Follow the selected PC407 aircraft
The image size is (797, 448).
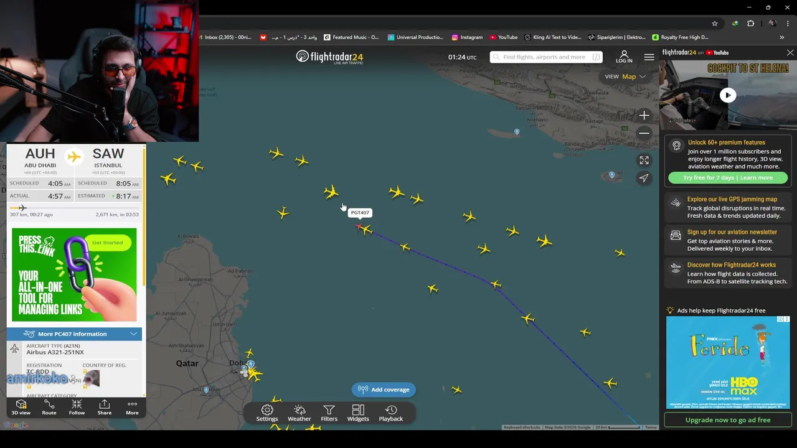(x=77, y=408)
